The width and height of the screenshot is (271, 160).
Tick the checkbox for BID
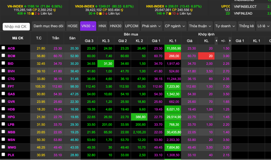(3, 63)
